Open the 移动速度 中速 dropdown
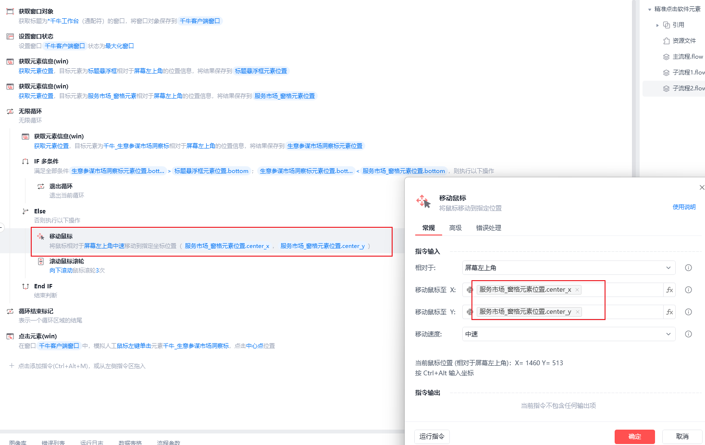The image size is (705, 445). pyautogui.click(x=569, y=334)
